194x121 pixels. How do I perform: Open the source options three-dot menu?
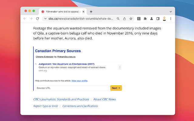click(120, 67)
